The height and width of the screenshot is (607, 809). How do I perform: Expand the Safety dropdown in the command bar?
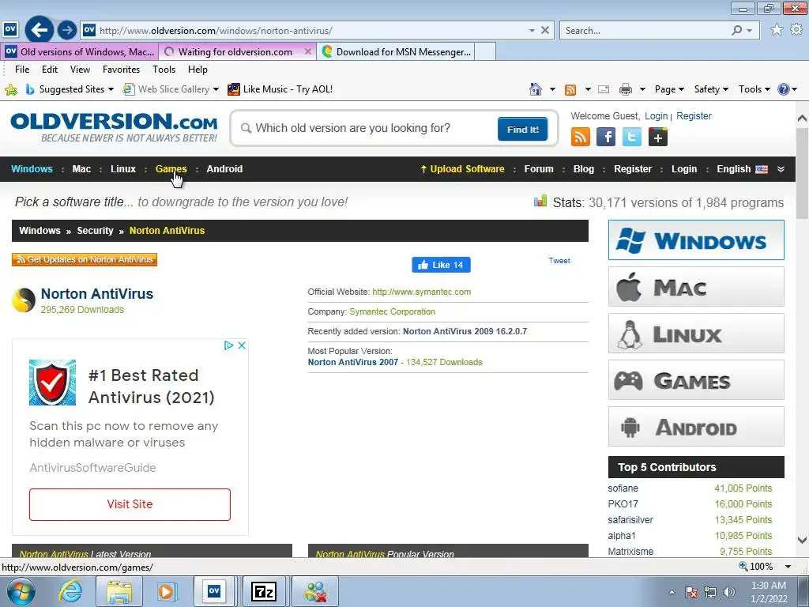point(711,89)
